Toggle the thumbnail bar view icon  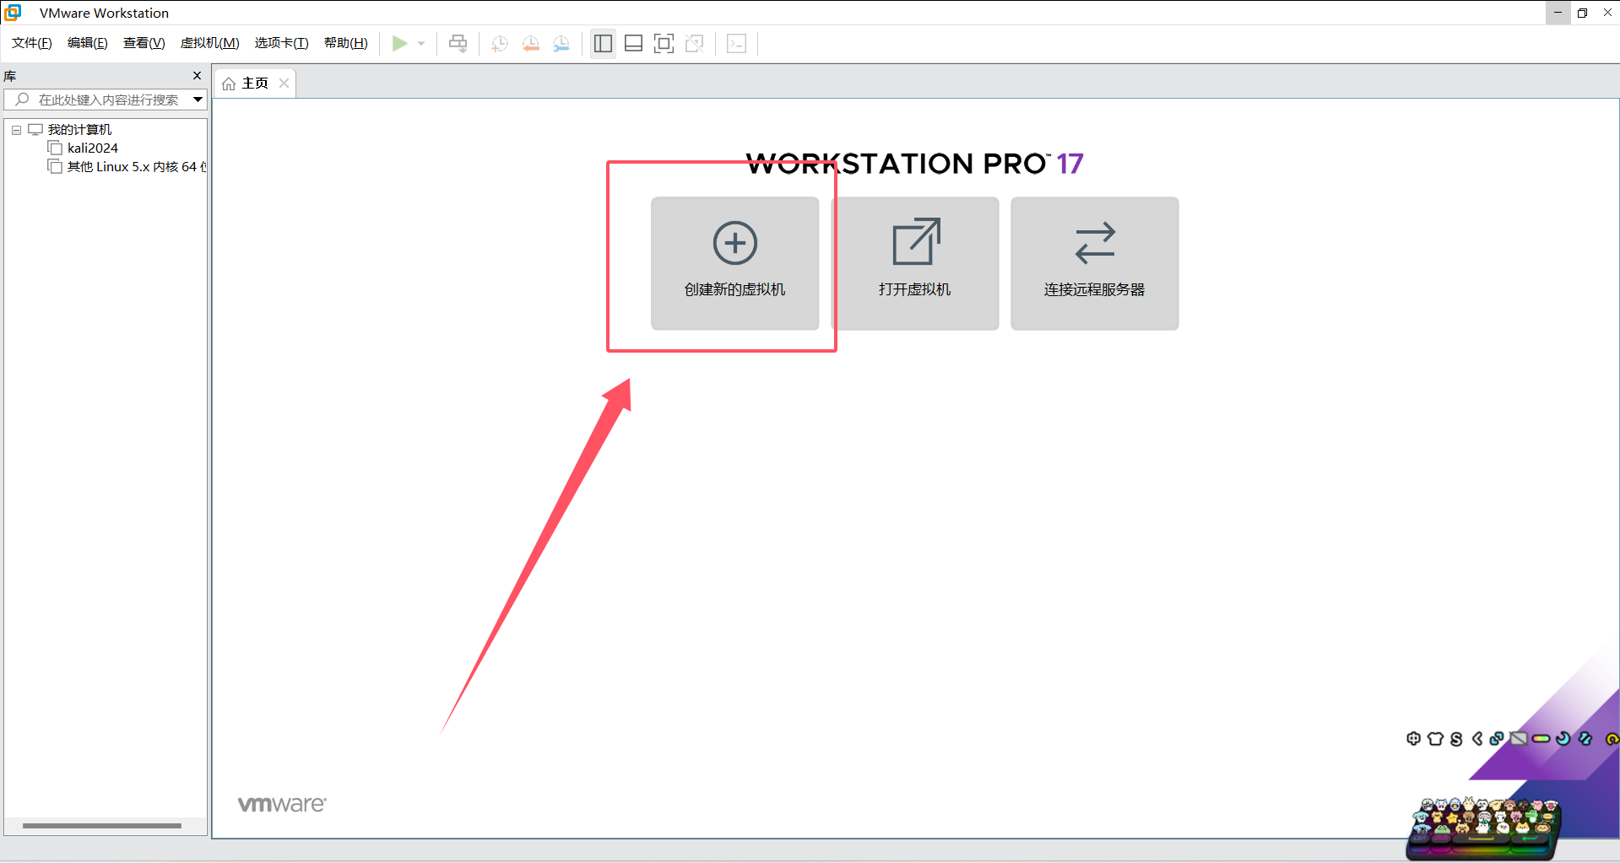pos(633,43)
